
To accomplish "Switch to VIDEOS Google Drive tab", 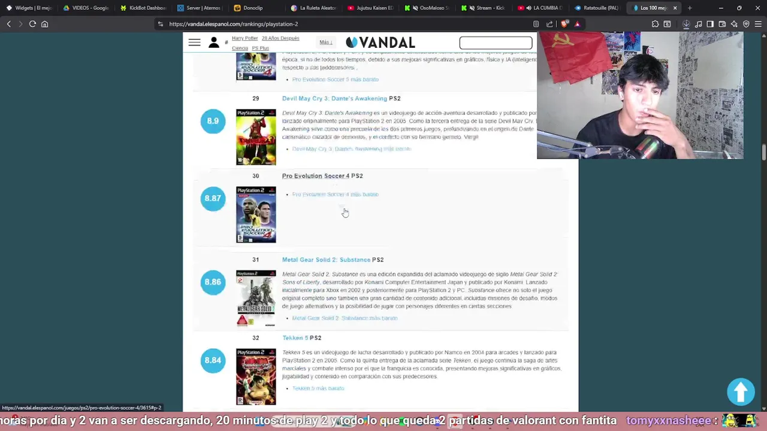I will pyautogui.click(x=86, y=8).
